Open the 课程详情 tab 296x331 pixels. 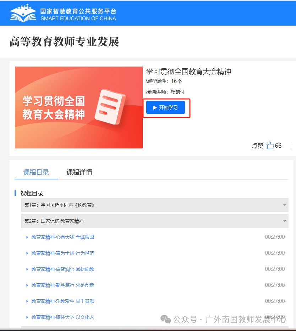(x=79, y=172)
